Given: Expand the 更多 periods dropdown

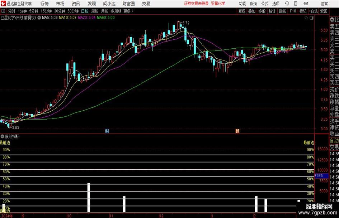Looking at the screenshot, I should coord(128,11).
